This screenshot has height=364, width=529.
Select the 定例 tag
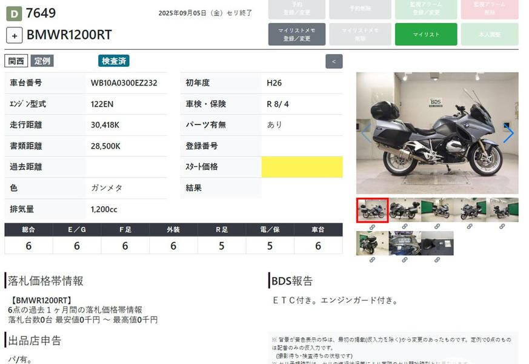coord(42,61)
